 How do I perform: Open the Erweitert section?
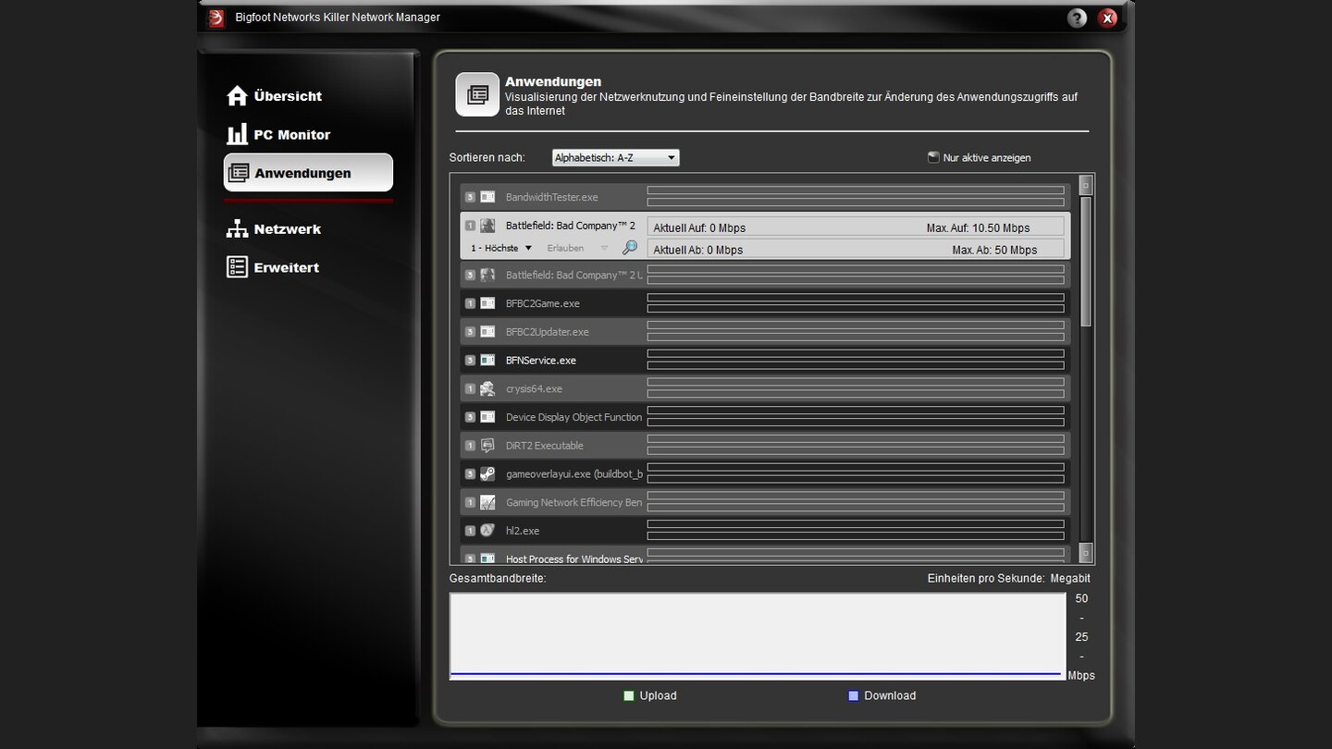(273, 267)
